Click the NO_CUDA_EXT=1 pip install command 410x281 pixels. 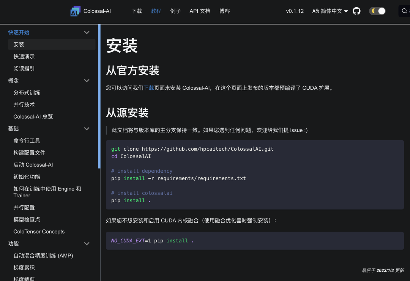click(x=152, y=241)
